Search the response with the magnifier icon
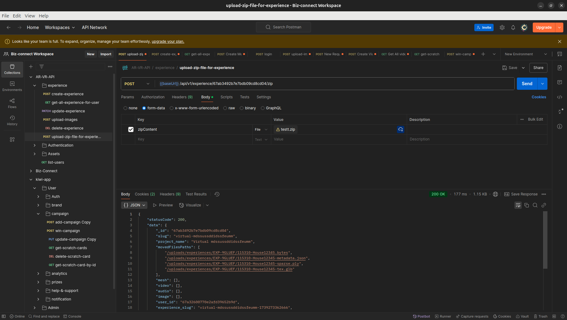 coord(535,205)
